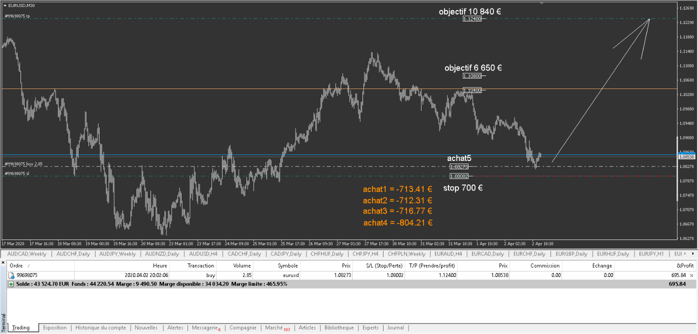698x334 pixels.
Task: Switch to AUDCHF,Daily chart tab
Action: click(x=73, y=254)
